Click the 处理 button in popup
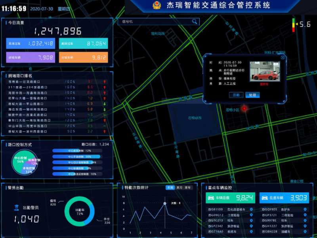Viewport: 317px width, 238px height. [252, 95]
